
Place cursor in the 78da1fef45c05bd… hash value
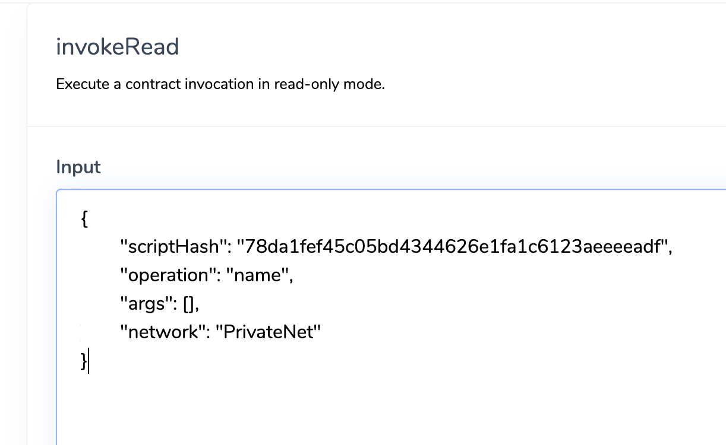450,247
